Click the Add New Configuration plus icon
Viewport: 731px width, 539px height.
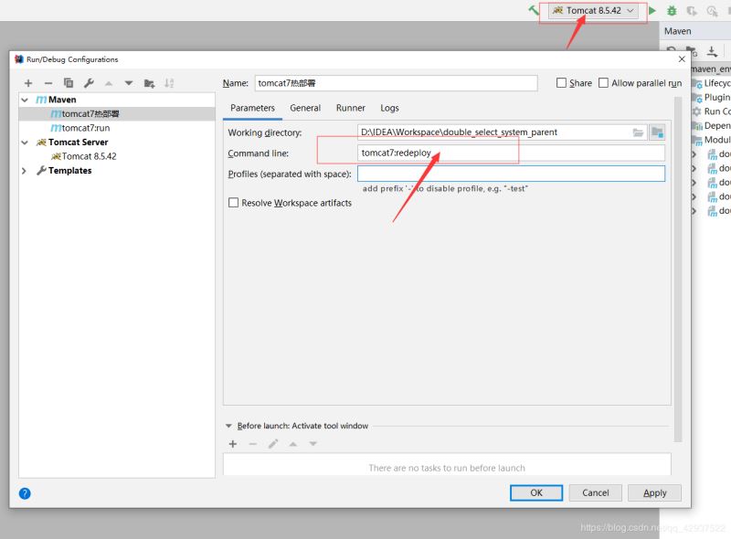(x=28, y=83)
